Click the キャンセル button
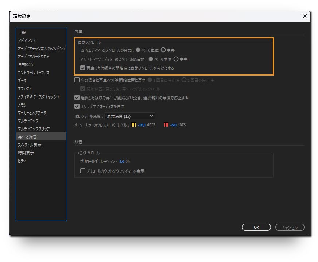Screen dimensions: 318x262 tap(290, 227)
